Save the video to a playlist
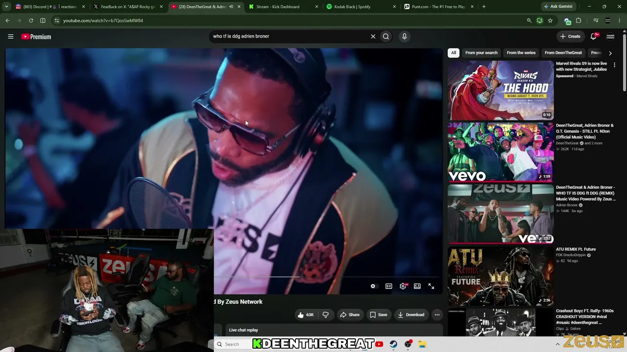627x352 pixels. [x=379, y=315]
